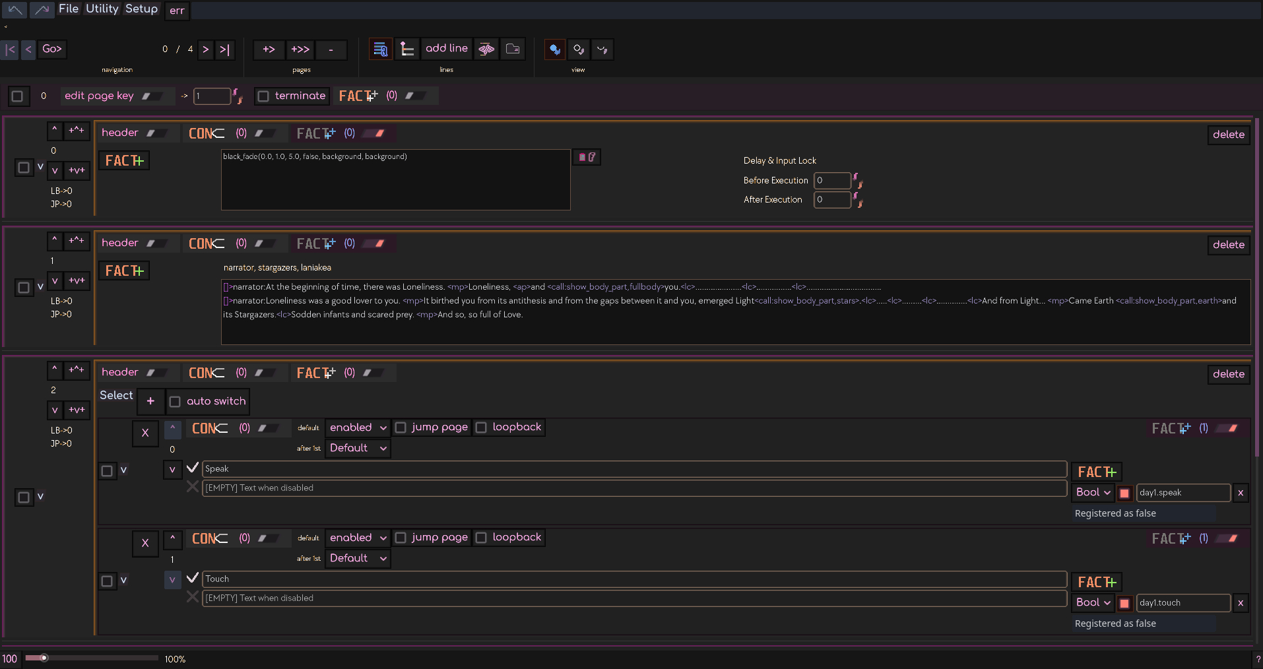Remove the Touch choice with X
The height and width of the screenshot is (669, 1263).
(145, 543)
